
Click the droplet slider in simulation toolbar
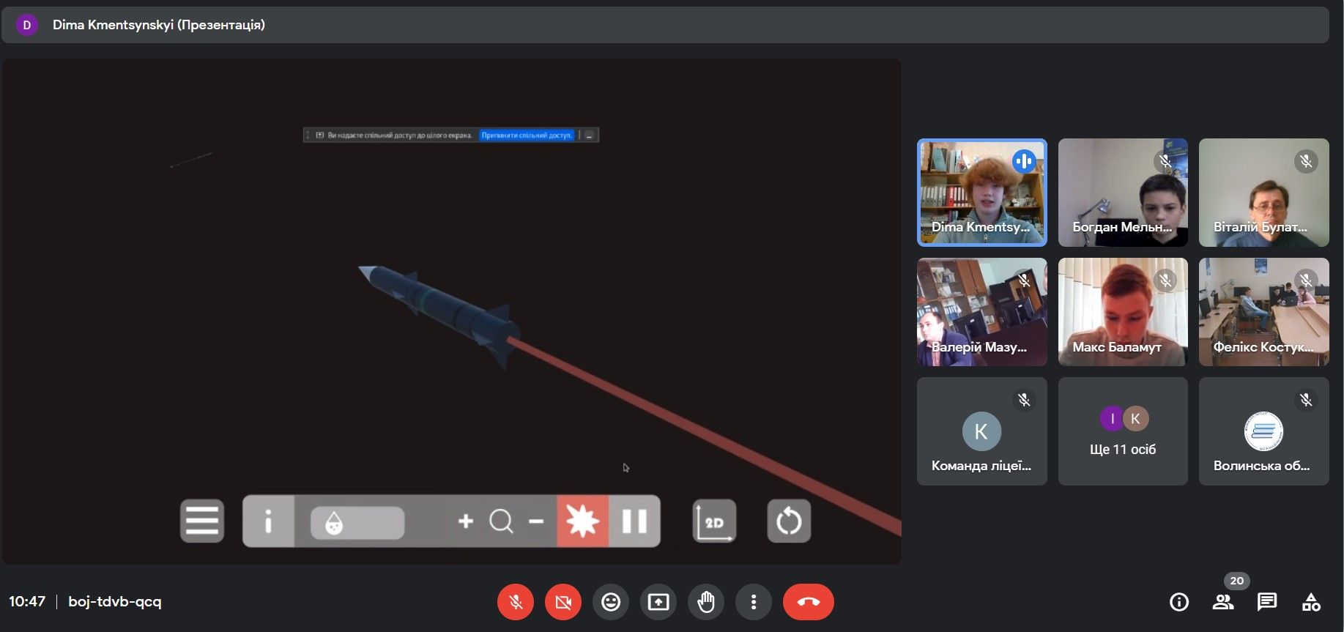[357, 523]
